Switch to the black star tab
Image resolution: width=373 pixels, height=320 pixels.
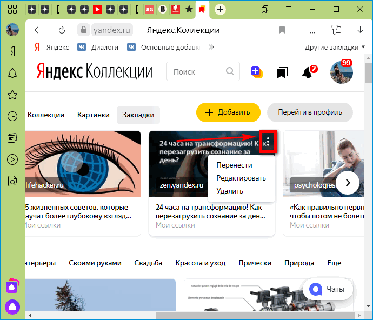click(189, 10)
